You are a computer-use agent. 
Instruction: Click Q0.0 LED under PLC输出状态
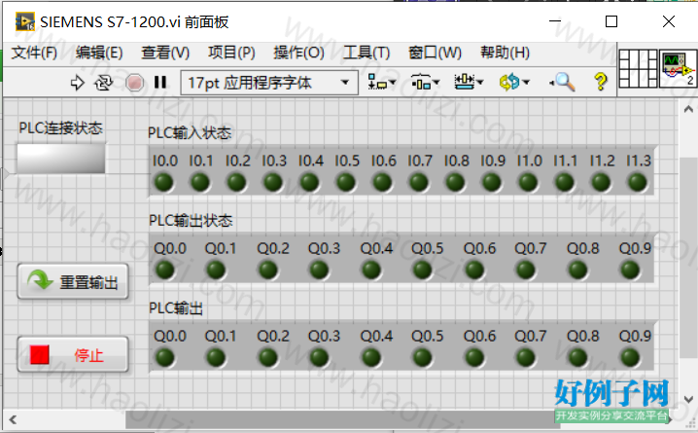[x=164, y=270]
